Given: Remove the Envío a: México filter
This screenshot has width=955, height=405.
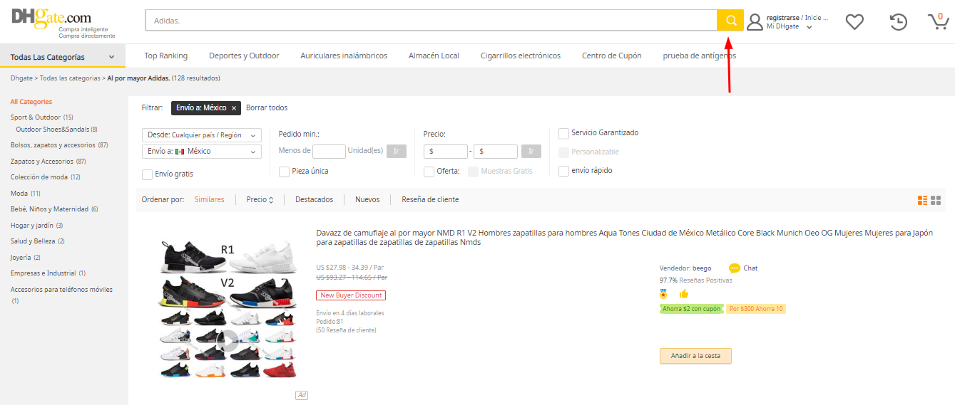Looking at the screenshot, I should point(234,108).
